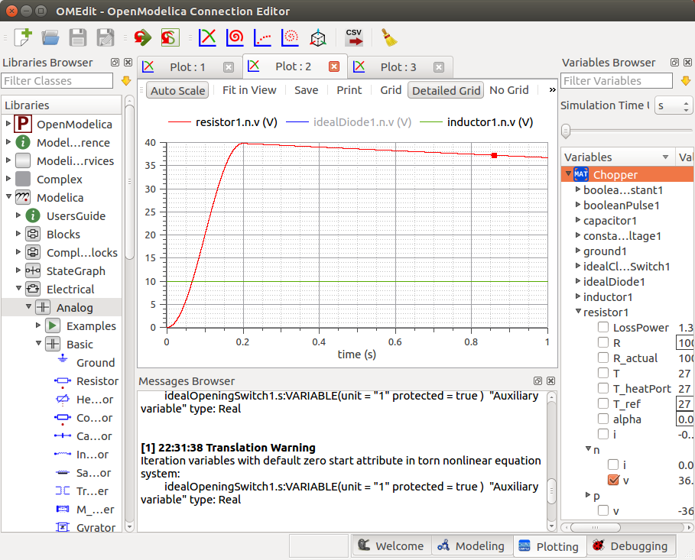Image resolution: width=695 pixels, height=560 pixels.
Task: Click the Variables Browser filter arrow icon
Action: coord(686,81)
